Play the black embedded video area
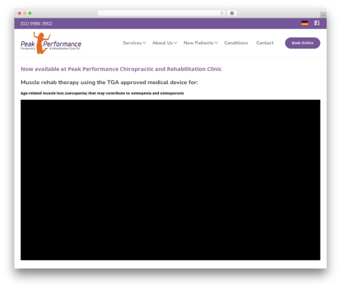This screenshot has width=341, height=289. (x=170, y=180)
